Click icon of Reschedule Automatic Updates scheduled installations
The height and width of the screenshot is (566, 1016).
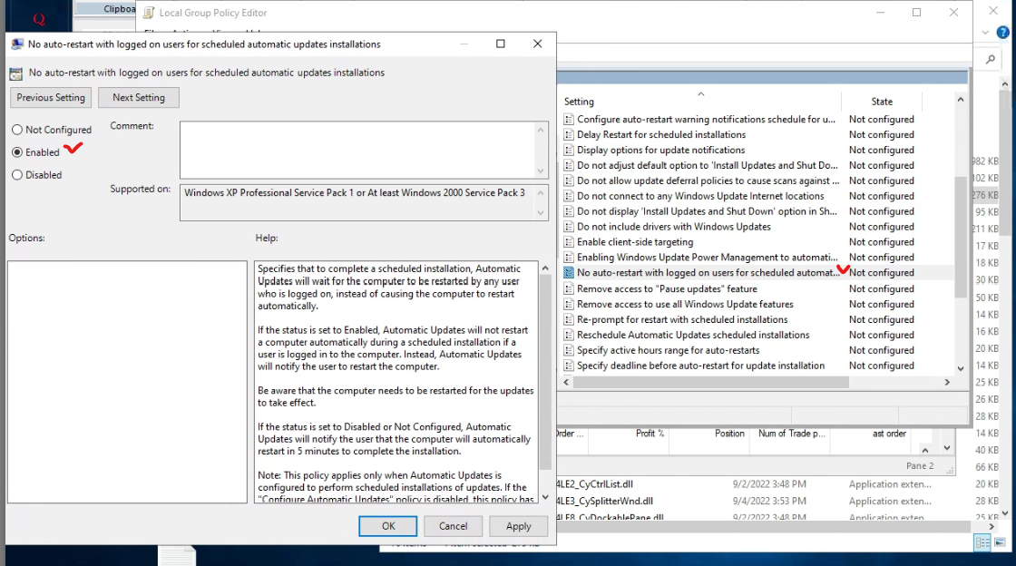tap(569, 335)
